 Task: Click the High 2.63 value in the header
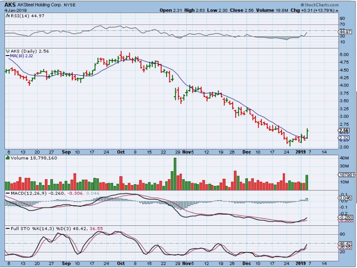[x=194, y=10]
